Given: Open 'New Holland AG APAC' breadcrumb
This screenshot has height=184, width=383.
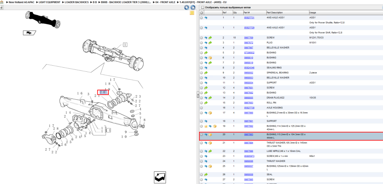Looking at the screenshot, I should pos(21,2).
